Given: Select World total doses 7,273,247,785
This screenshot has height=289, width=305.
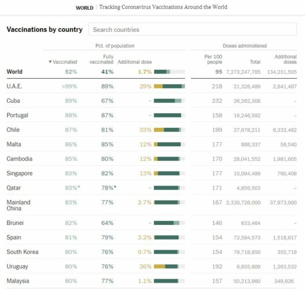Looking at the screenshot, I should pyautogui.click(x=243, y=72).
